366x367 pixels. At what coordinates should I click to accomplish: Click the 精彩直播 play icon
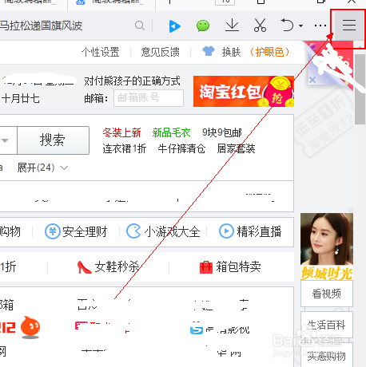226,231
